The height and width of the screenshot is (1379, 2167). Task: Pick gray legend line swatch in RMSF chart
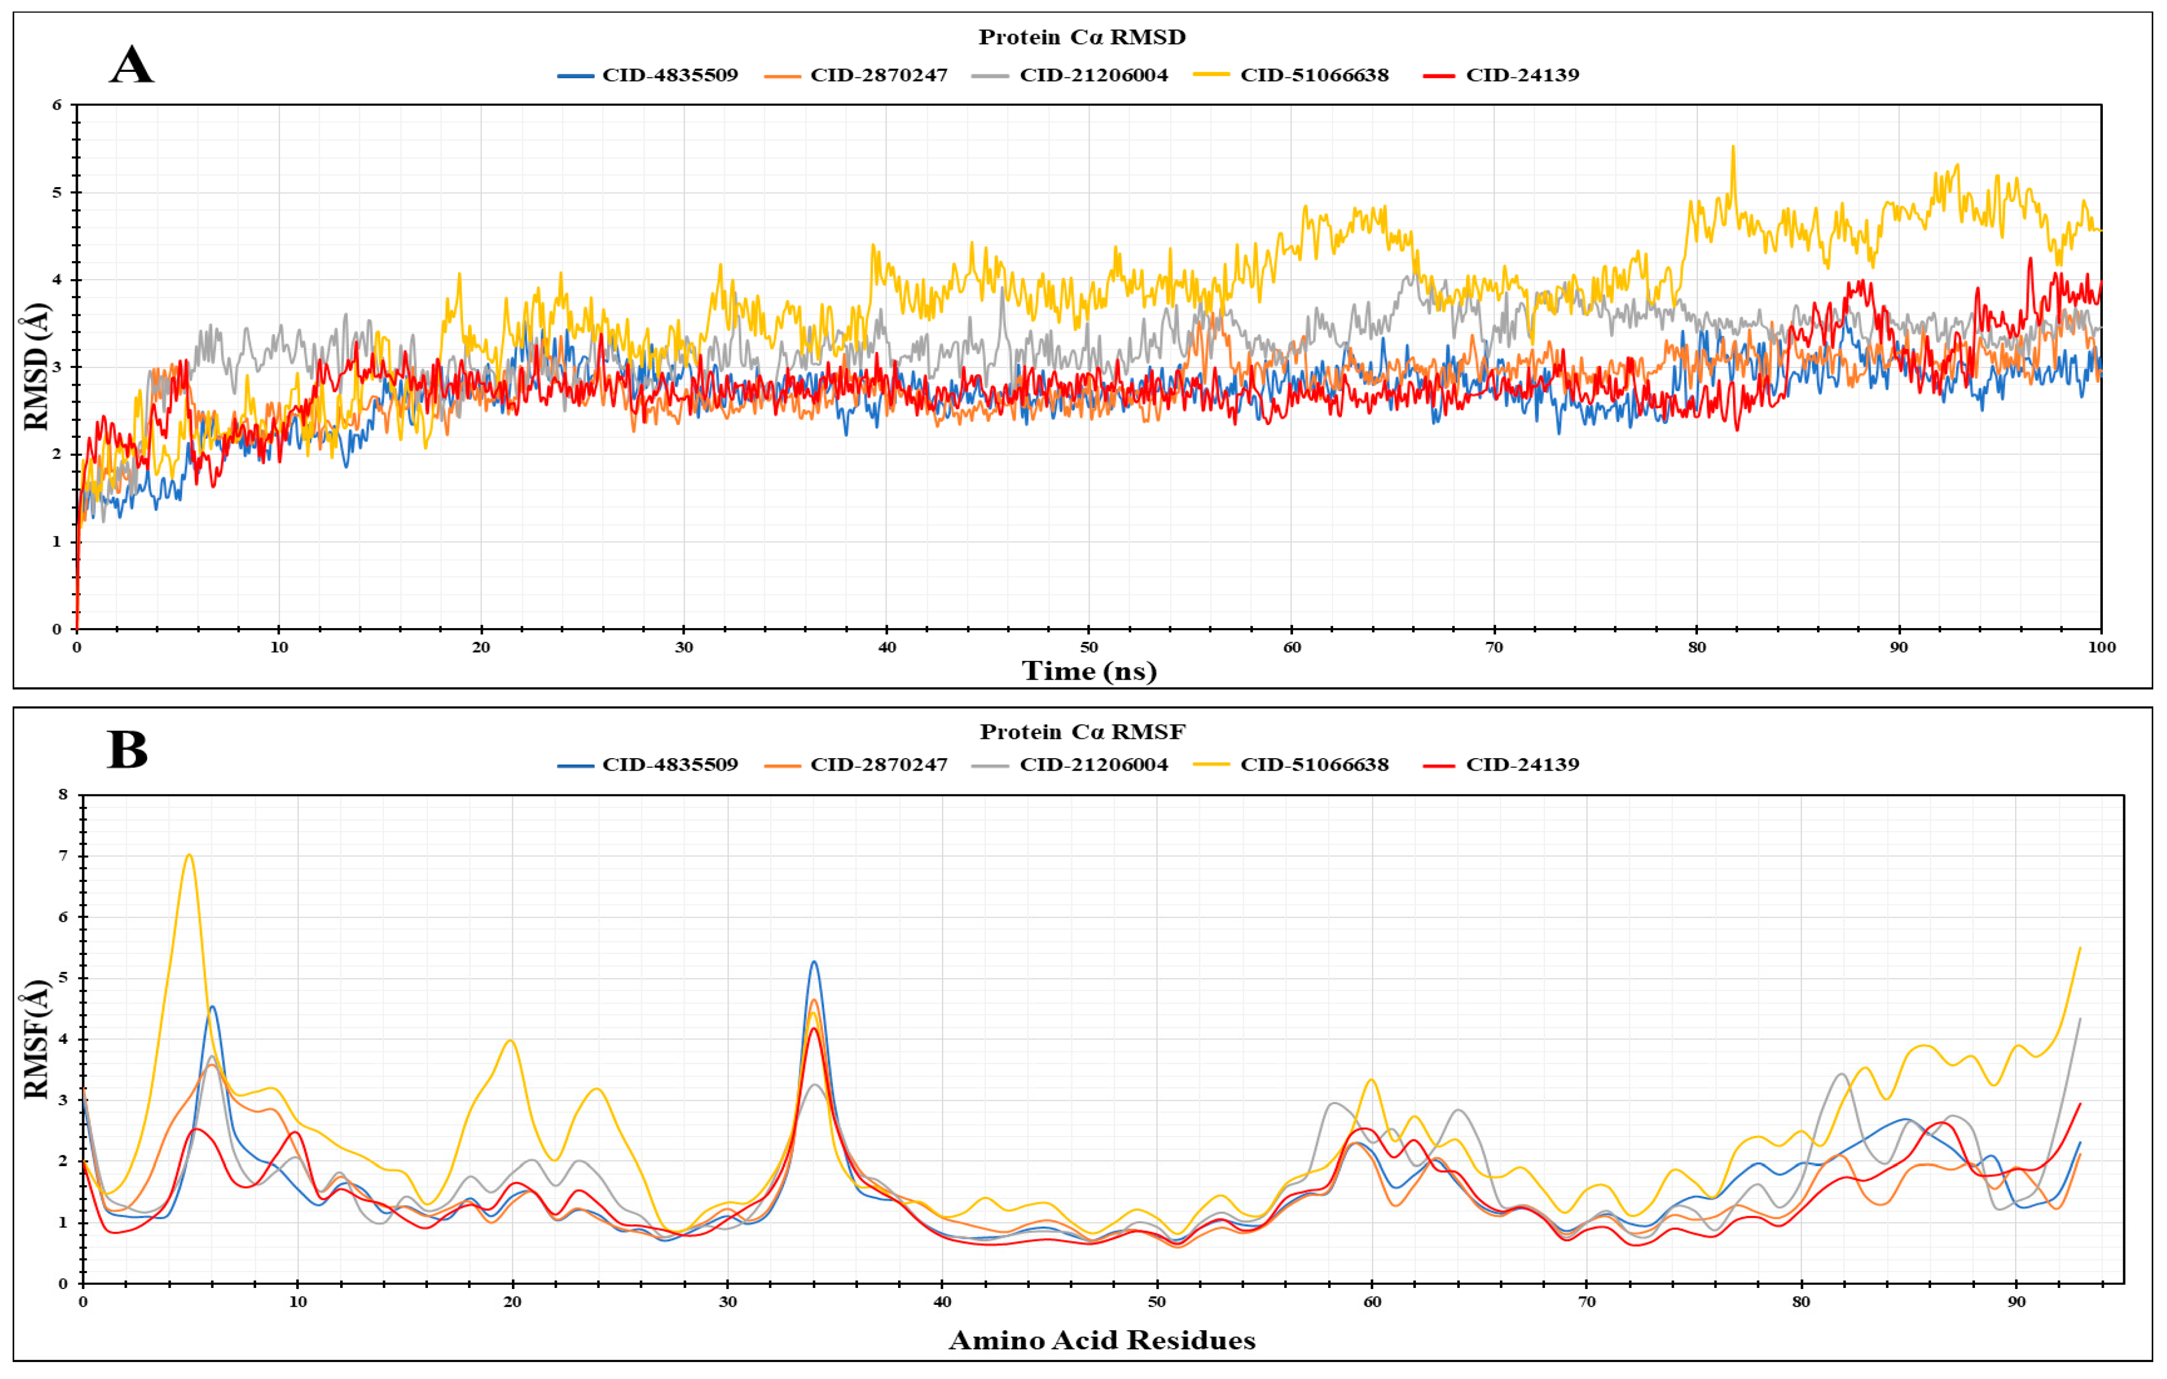[991, 766]
